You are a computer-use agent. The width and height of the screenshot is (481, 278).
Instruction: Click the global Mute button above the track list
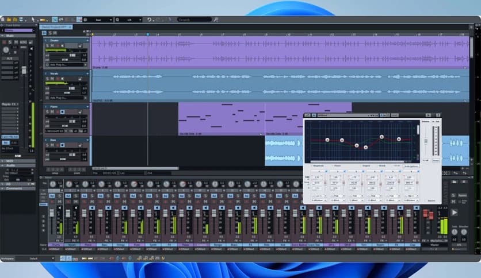(x=55, y=33)
